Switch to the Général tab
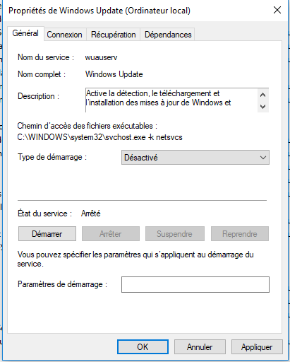Screen dimensions: 290x362 (x=25, y=33)
